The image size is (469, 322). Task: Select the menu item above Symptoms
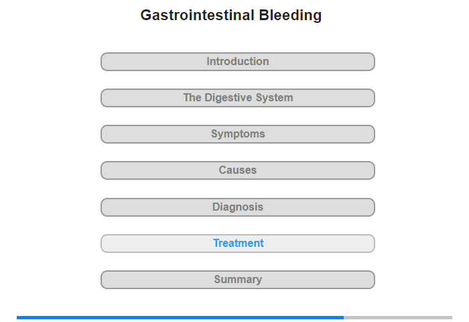237,98
